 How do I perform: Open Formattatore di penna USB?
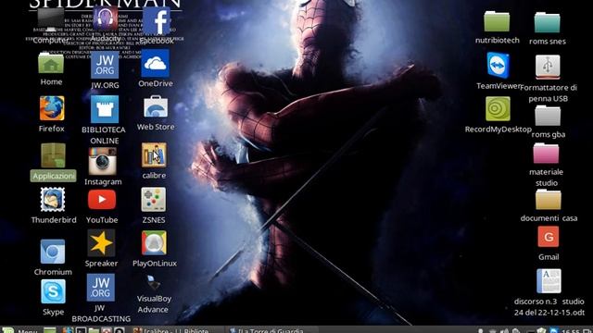(548, 68)
